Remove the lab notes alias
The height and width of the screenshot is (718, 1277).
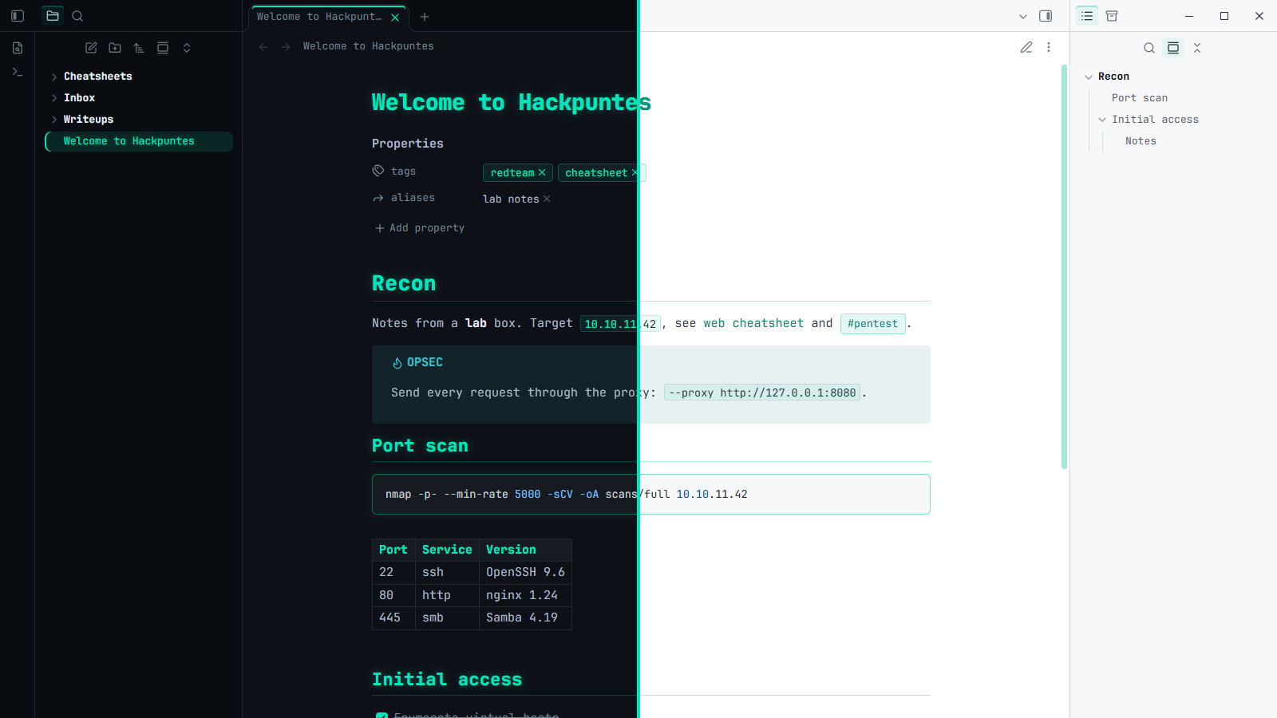click(547, 199)
